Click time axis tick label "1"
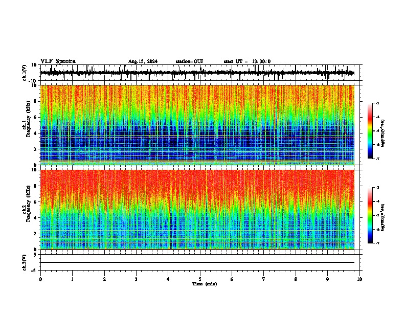 pos(72,279)
